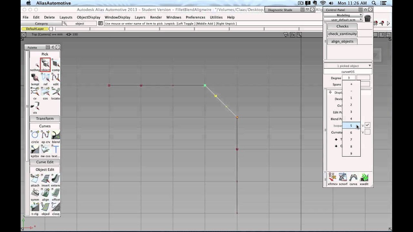This screenshot has width=413, height=232.
Task: Open the Layers menu
Action: [x=140, y=17]
